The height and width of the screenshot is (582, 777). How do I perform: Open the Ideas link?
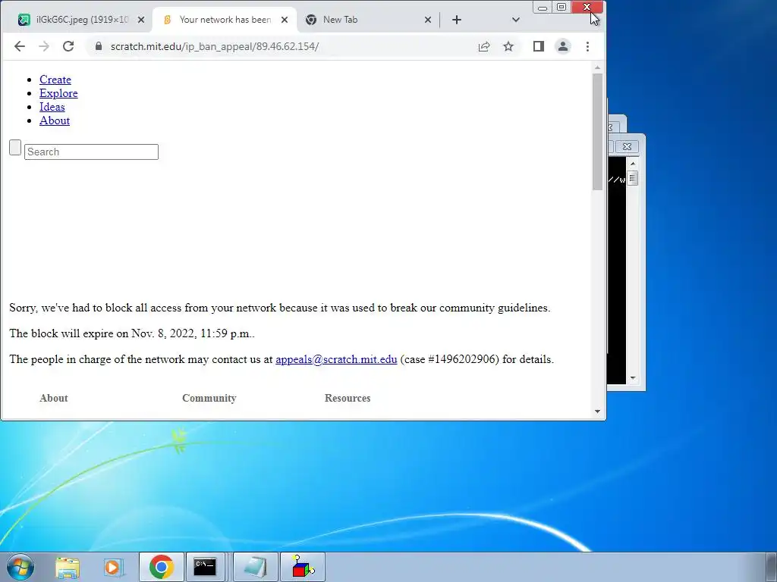[x=52, y=107]
